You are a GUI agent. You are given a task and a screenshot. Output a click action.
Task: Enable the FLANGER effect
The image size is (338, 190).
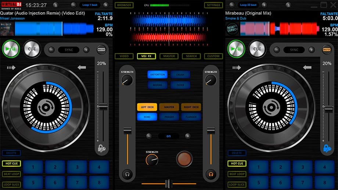click(x=191, y=117)
